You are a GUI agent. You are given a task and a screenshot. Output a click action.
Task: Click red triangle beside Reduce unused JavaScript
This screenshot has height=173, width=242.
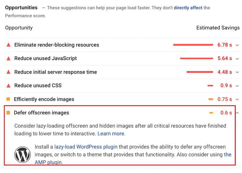8,58
